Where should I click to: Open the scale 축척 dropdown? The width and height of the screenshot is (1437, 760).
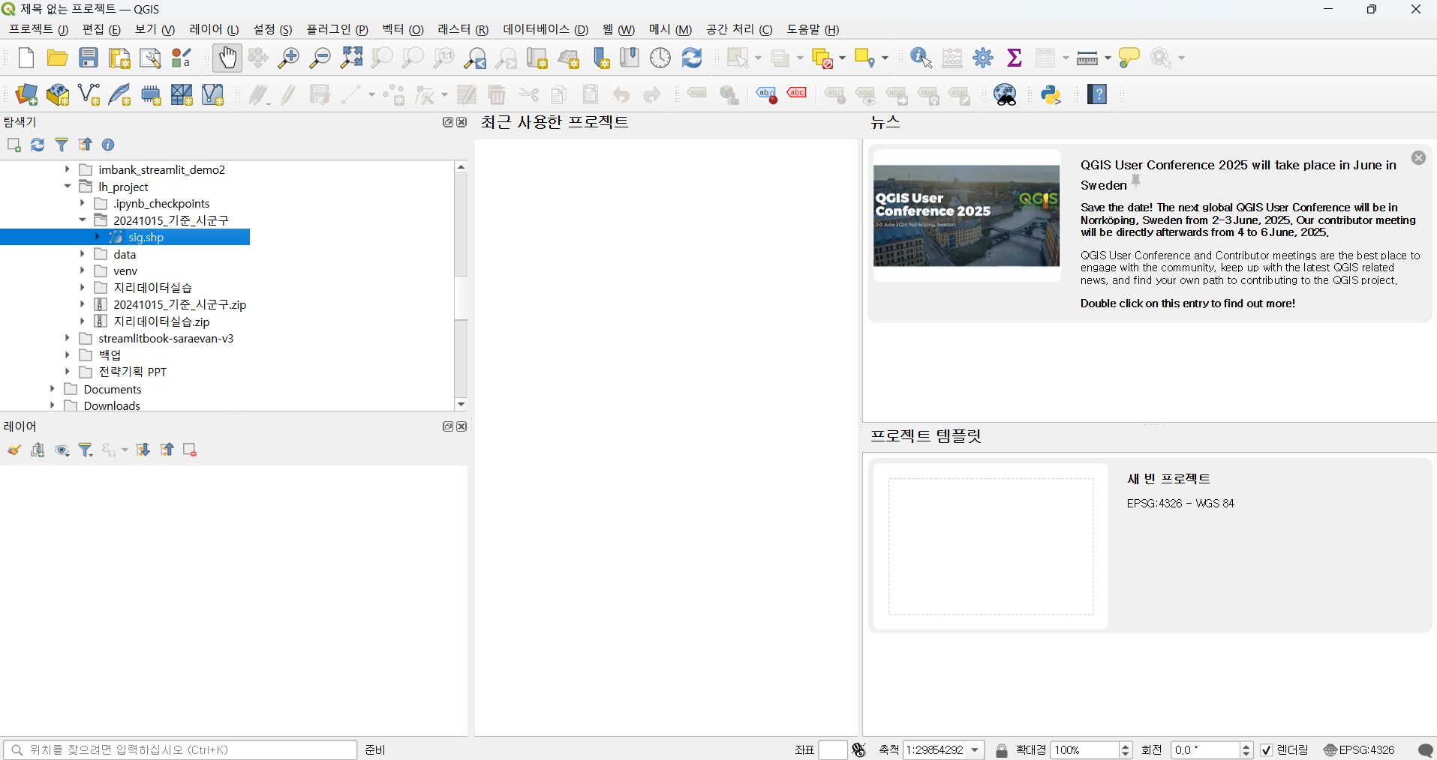point(975,750)
